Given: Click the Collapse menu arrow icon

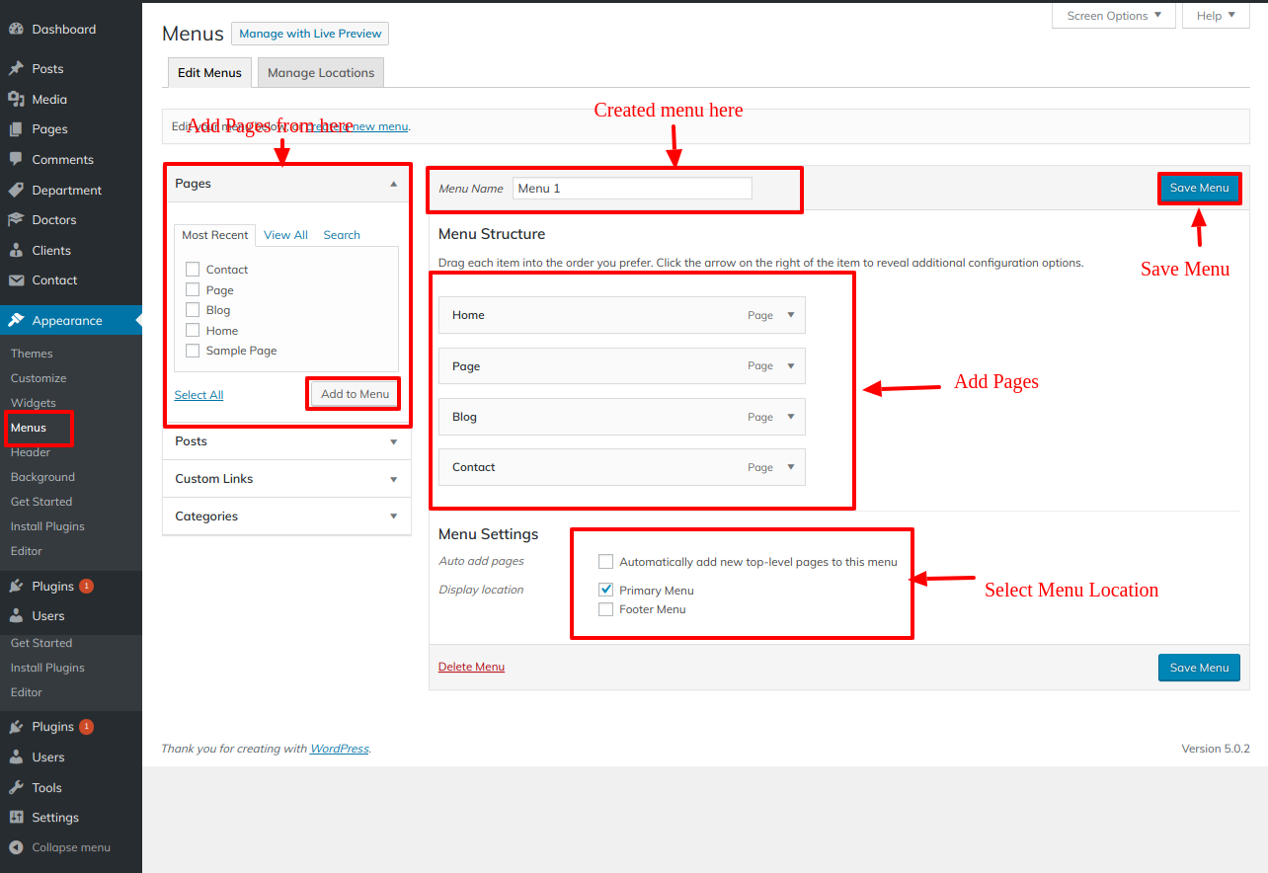Looking at the screenshot, I should (16, 847).
